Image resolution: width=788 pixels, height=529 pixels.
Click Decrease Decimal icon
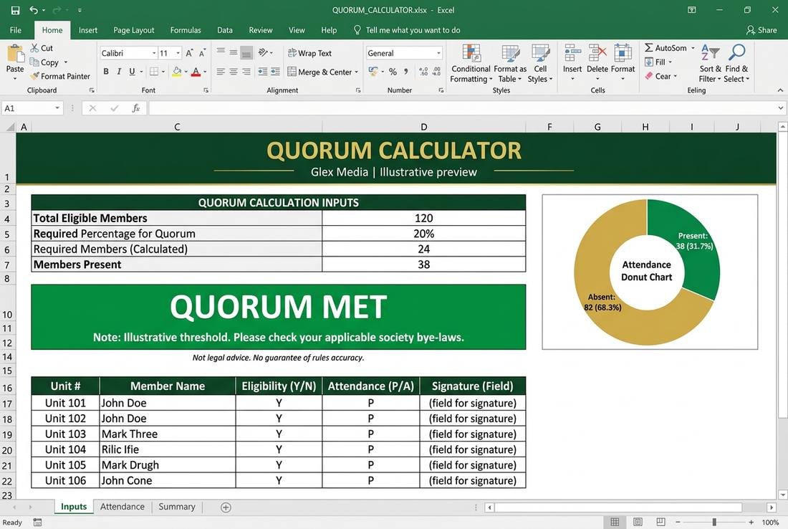coord(436,72)
